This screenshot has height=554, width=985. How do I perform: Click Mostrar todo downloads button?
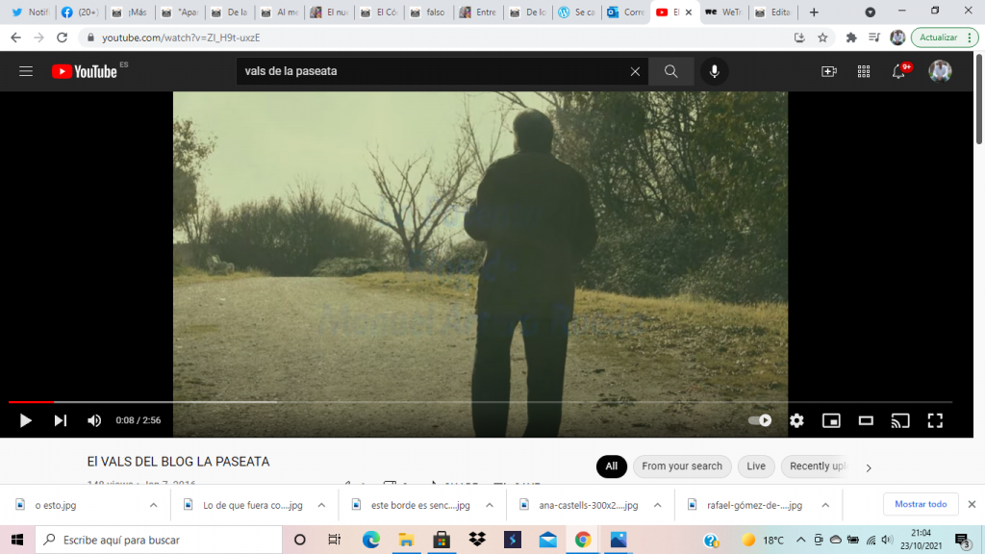921,504
